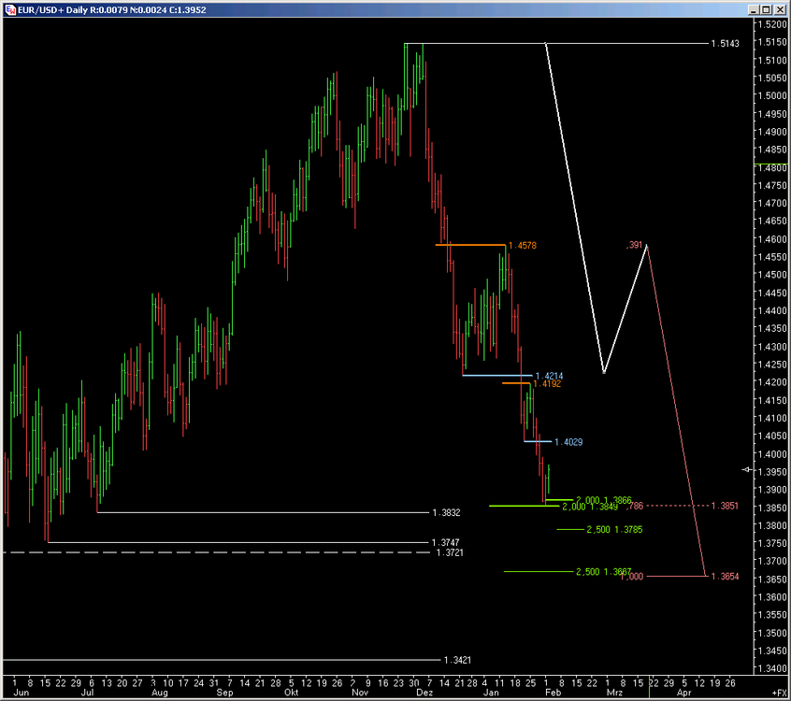Select the 1.3747 support line label
The width and height of the screenshot is (791, 701).
445,543
